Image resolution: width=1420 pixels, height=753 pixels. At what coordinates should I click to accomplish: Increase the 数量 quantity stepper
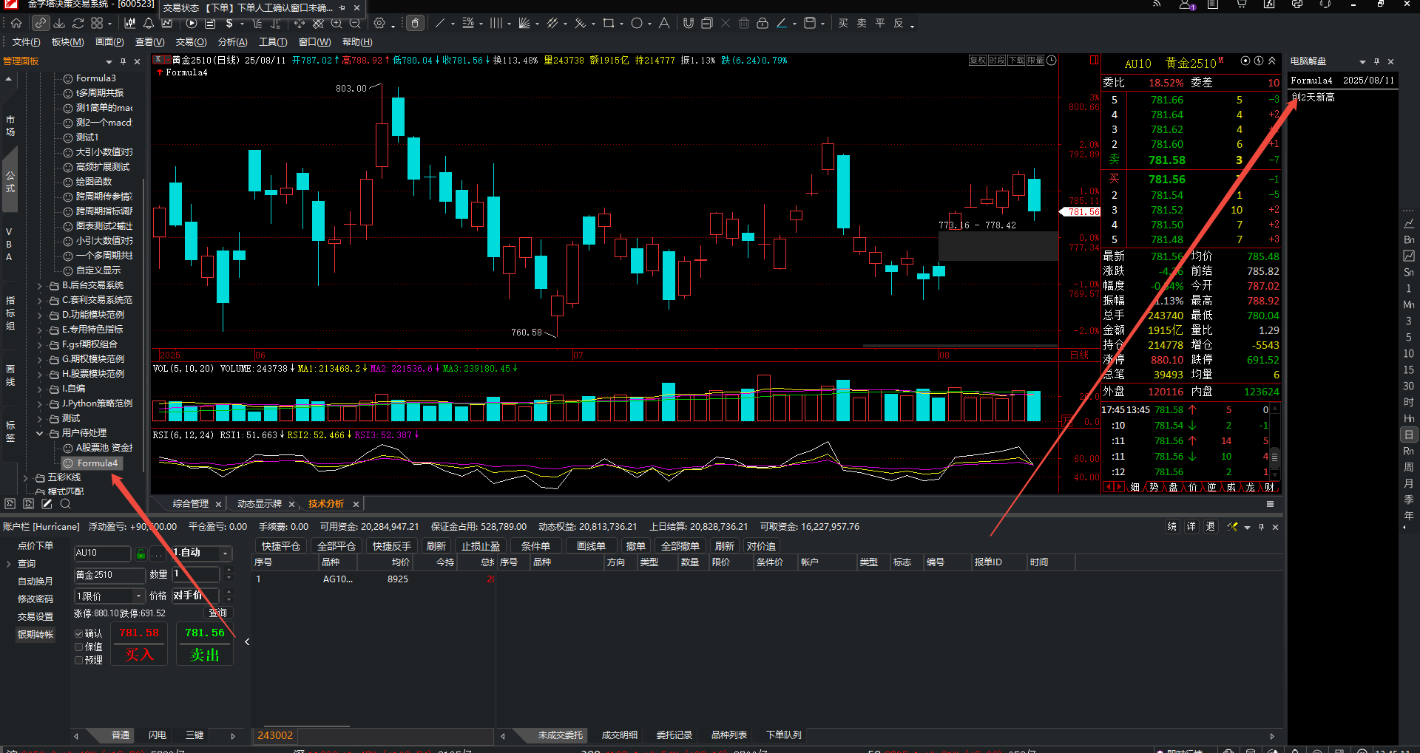[x=229, y=570]
